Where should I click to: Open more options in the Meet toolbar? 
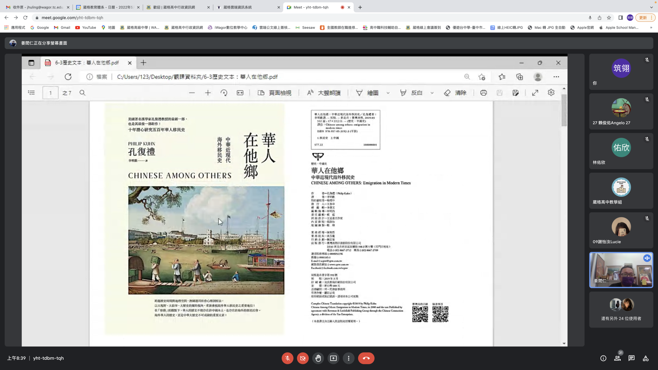(349, 358)
